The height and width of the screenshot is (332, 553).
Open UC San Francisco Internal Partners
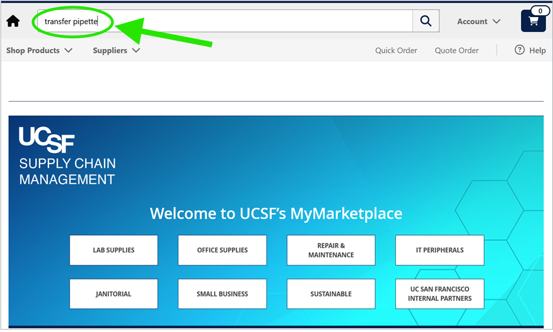pyautogui.click(x=440, y=294)
